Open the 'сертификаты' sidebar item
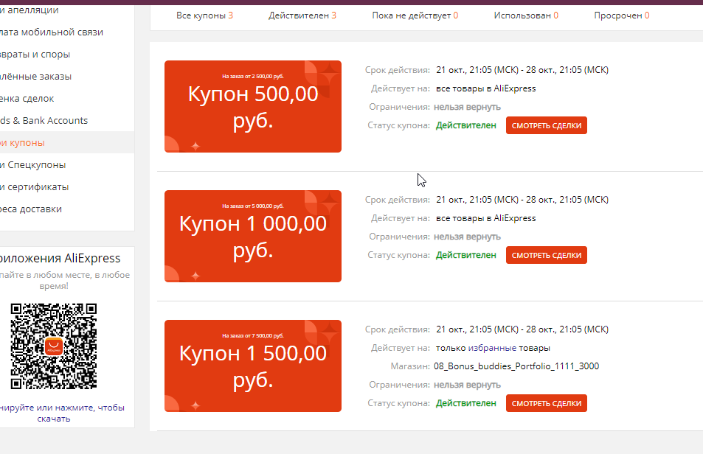This screenshot has width=703, height=454. 34,186
